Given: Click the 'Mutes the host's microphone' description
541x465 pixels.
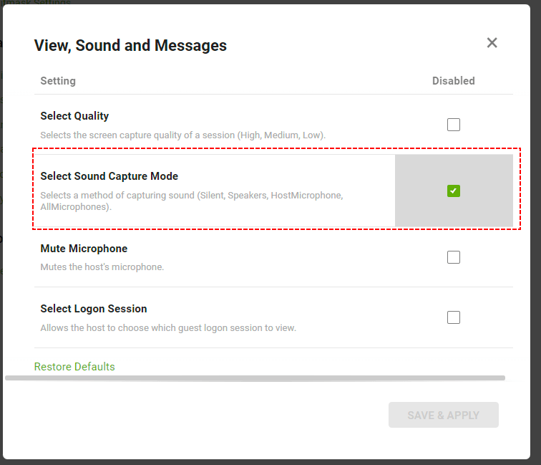Looking at the screenshot, I should tap(102, 267).
